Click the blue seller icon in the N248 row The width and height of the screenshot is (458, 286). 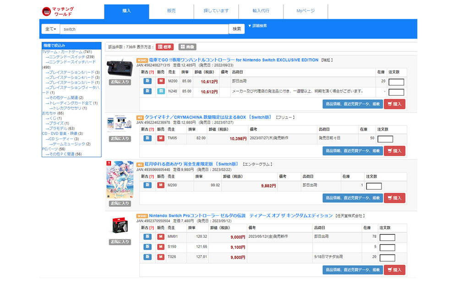click(161, 91)
